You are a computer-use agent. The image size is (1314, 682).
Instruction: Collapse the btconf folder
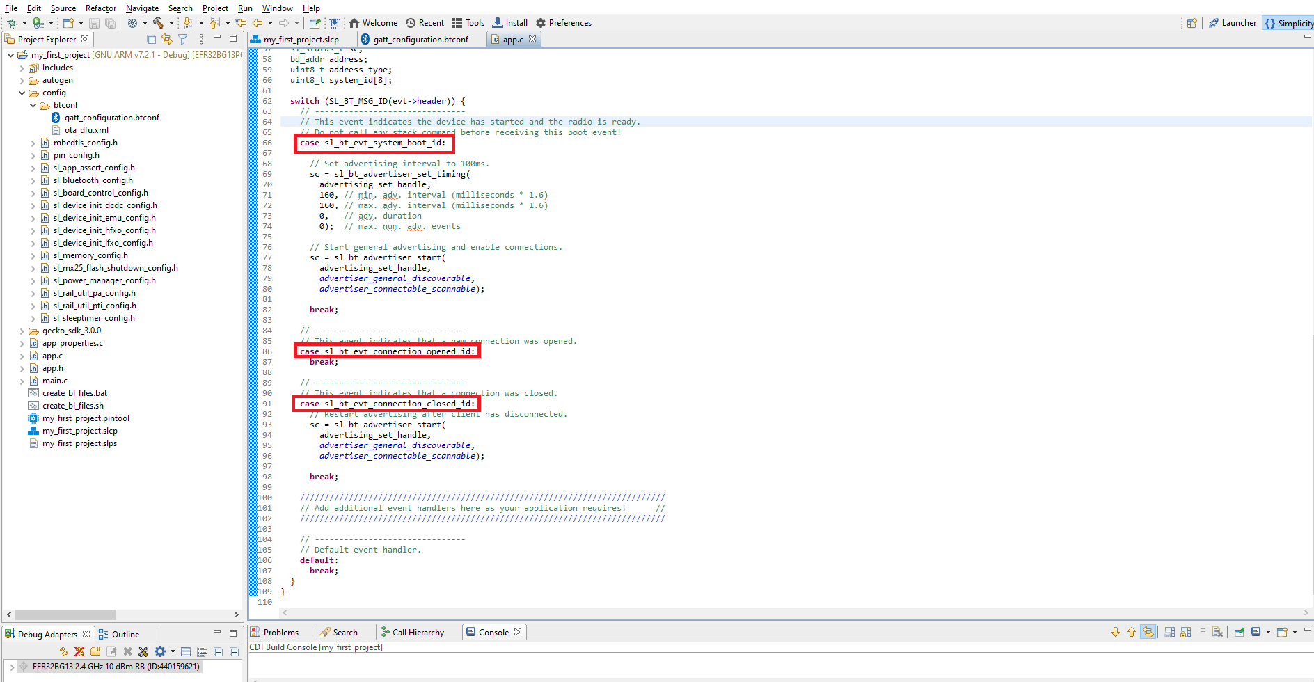coord(33,106)
